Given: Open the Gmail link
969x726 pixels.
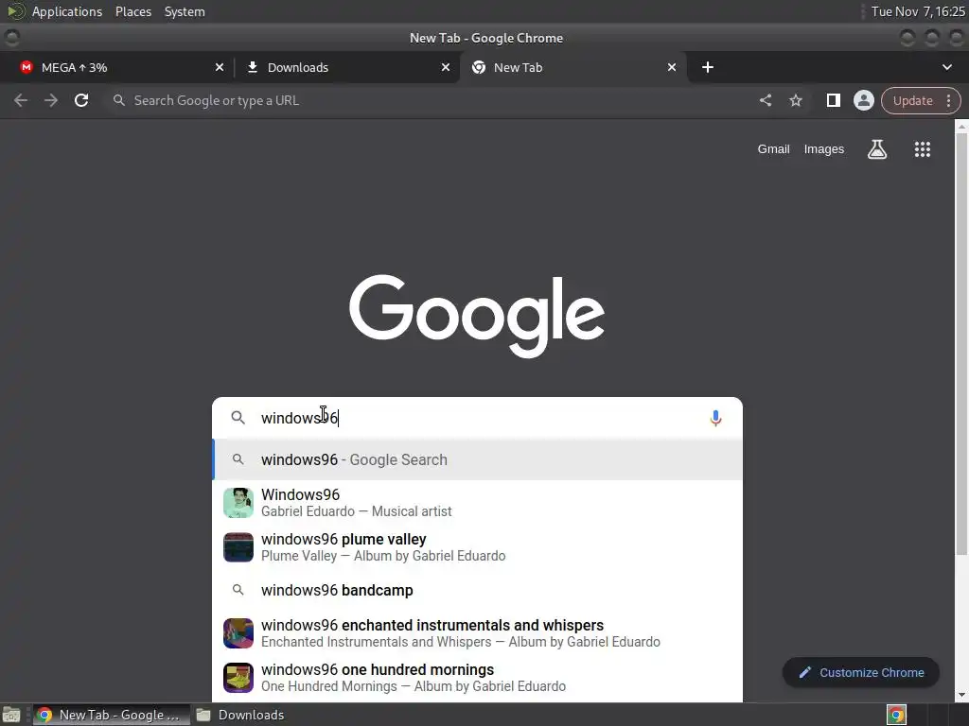Looking at the screenshot, I should tap(774, 148).
